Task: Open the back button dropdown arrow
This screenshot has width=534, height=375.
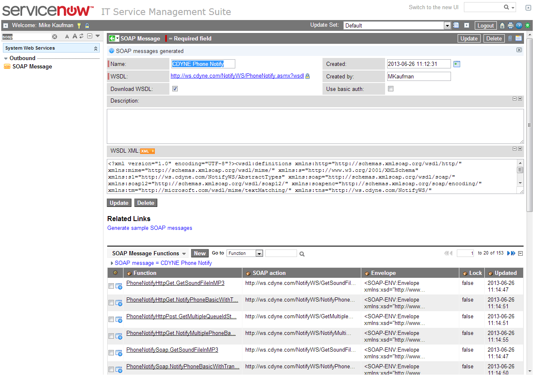Action: (x=118, y=38)
